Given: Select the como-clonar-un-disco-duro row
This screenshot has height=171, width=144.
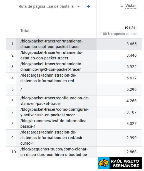Looking at the screenshot, I should [x=54, y=152].
